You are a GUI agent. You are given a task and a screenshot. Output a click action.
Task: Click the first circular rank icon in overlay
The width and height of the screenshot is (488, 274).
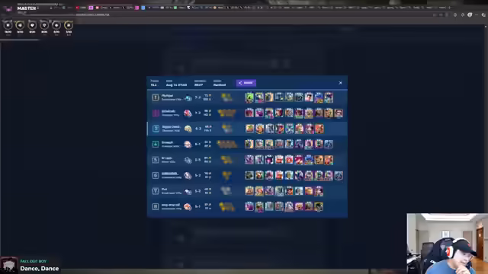8,25
